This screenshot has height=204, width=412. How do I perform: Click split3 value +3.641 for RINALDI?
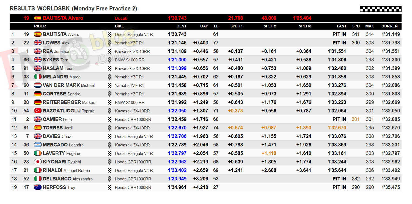304,170
